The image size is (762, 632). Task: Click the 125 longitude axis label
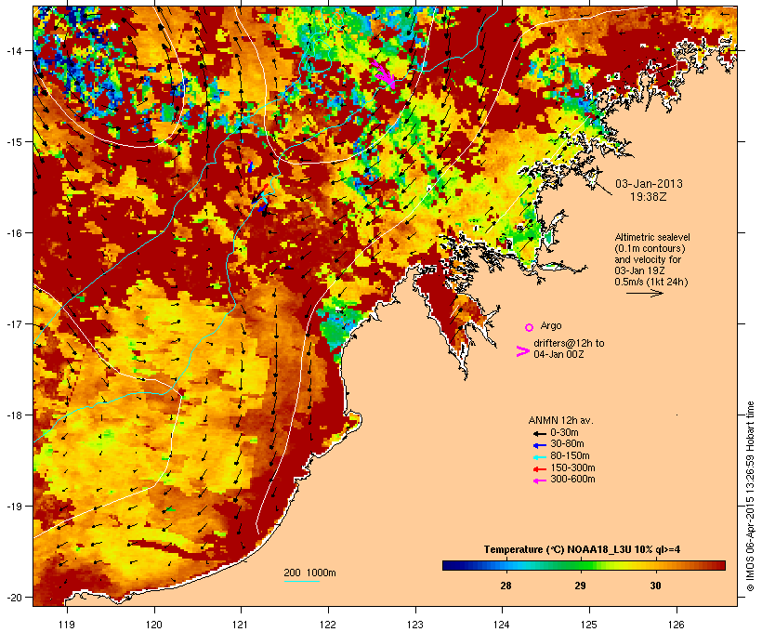click(x=589, y=625)
